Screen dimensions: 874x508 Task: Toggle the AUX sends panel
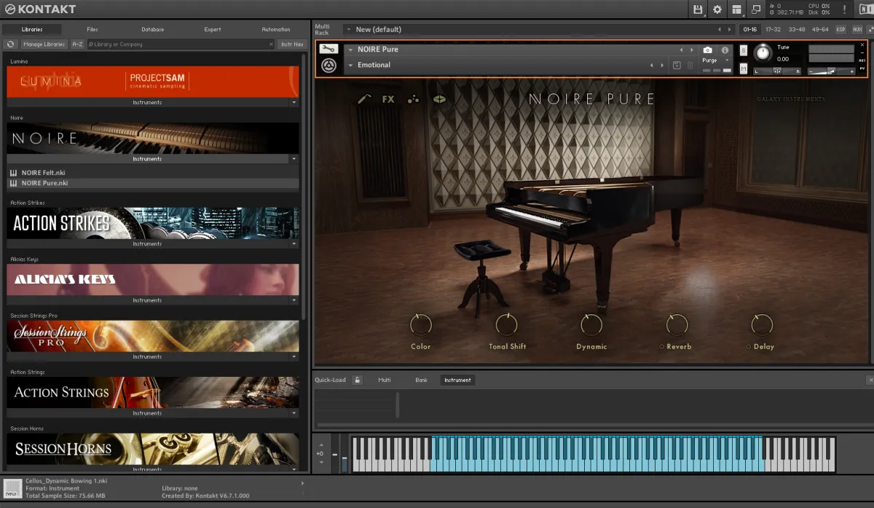pos(857,29)
